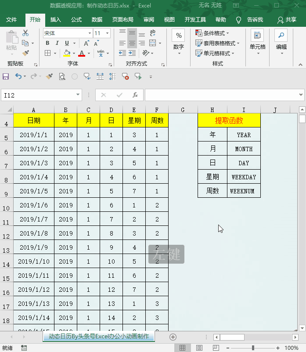Click the zoom slider handle
Image resolution: width=306 pixels, height=352 pixels.
coord(253,348)
